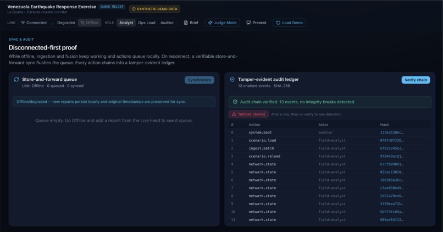
Task: Click hash 3f59eea72b in ledger
Action: click(391, 203)
